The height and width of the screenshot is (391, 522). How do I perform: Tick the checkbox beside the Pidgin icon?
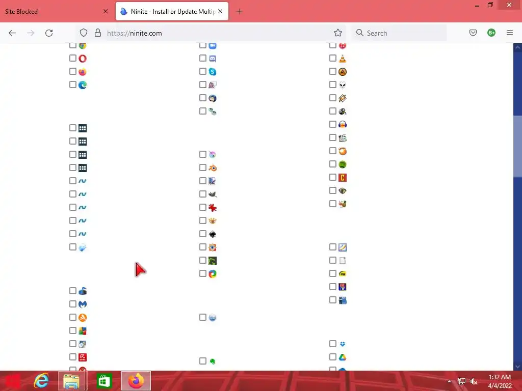[x=203, y=85]
